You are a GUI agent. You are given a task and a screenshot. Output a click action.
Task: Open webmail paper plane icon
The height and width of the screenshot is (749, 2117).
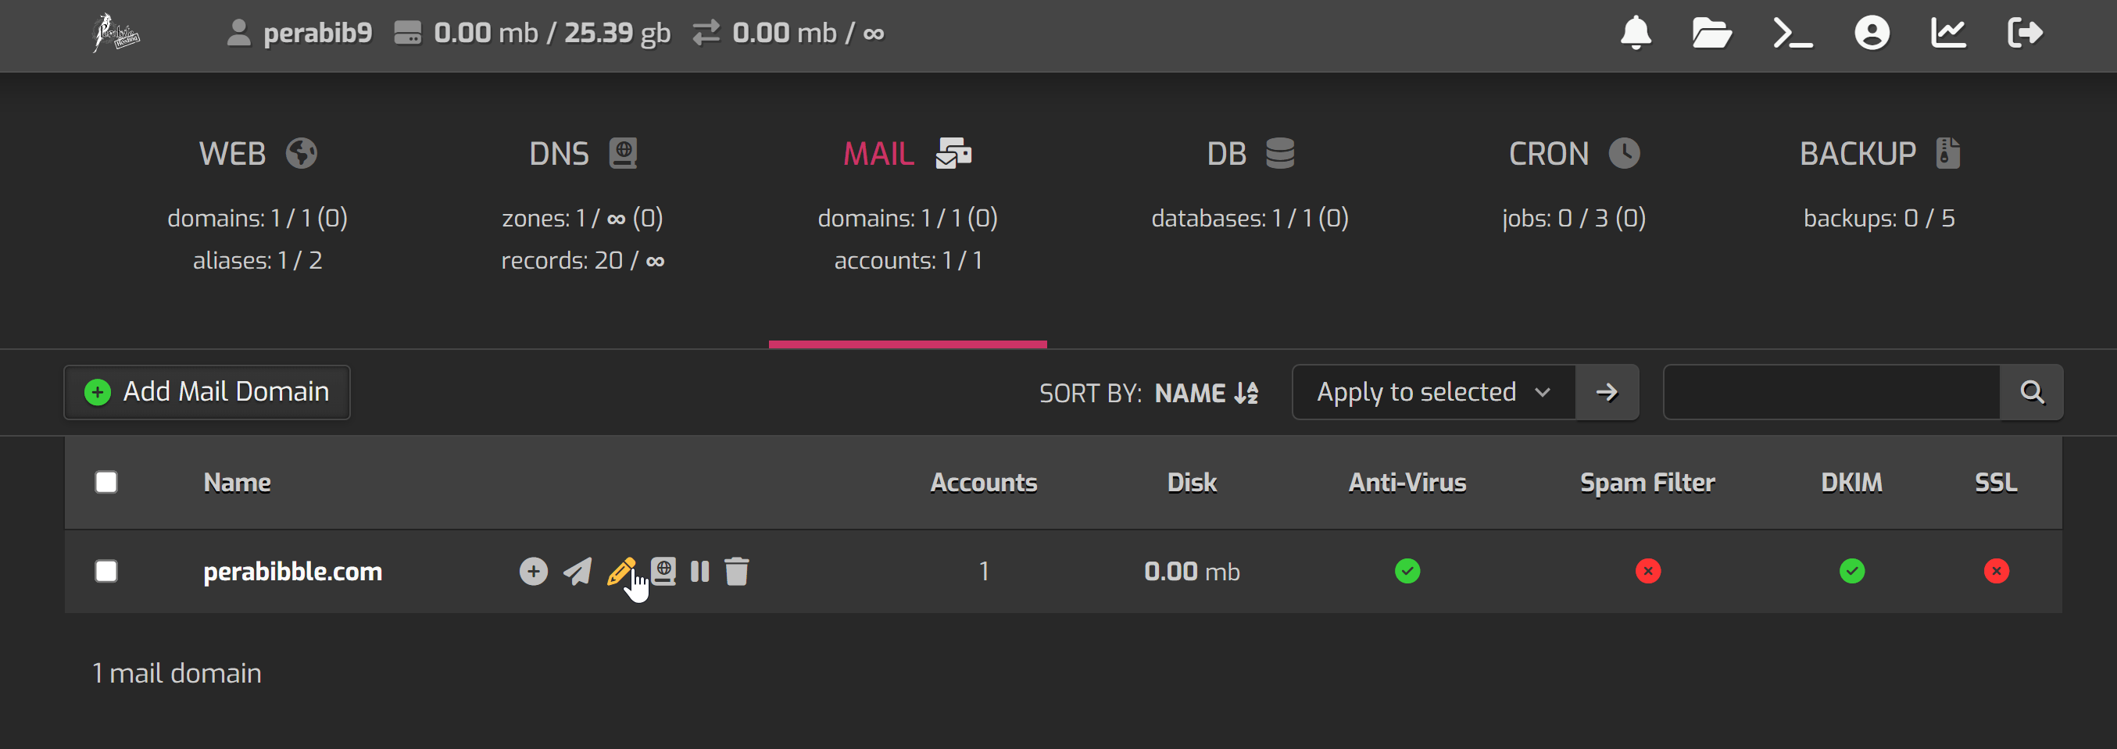click(577, 571)
